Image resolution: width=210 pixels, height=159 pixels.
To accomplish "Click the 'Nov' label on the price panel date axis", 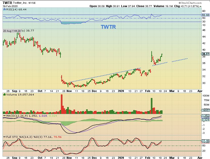I will point(69,91).
